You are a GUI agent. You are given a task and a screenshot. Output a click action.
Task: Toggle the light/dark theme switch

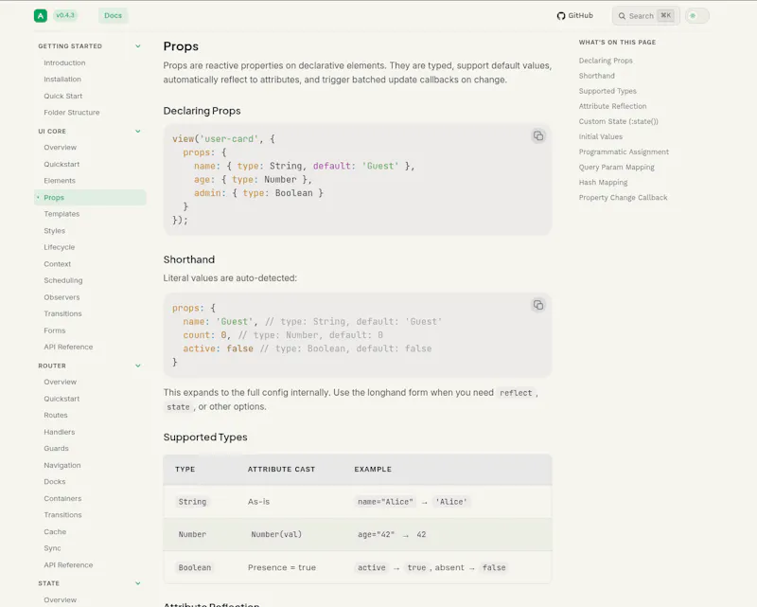pyautogui.click(x=697, y=15)
